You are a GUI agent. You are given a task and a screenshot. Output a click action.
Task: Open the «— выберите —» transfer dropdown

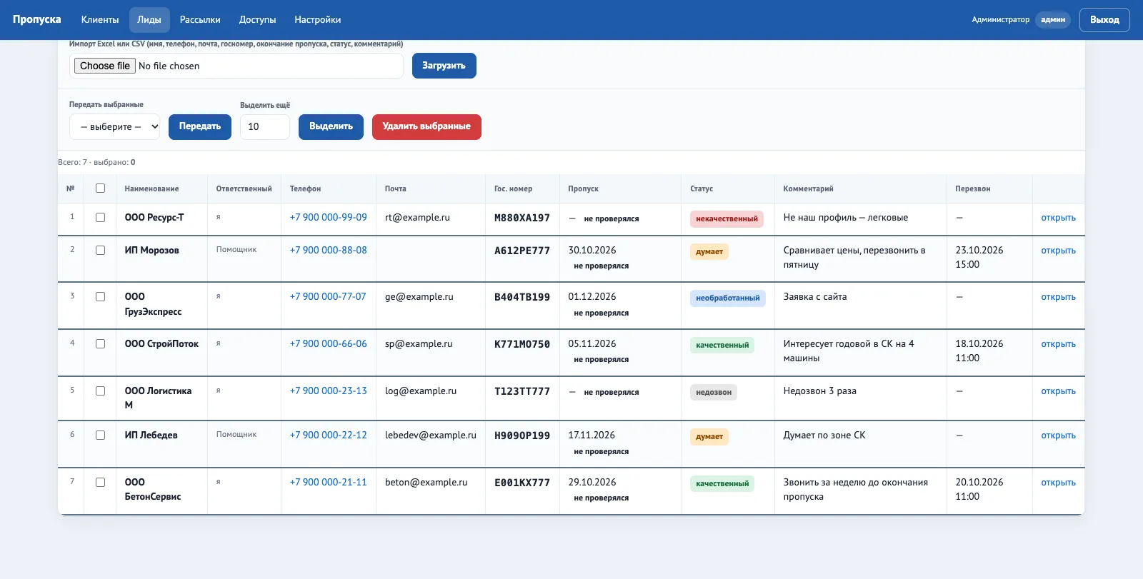click(115, 127)
